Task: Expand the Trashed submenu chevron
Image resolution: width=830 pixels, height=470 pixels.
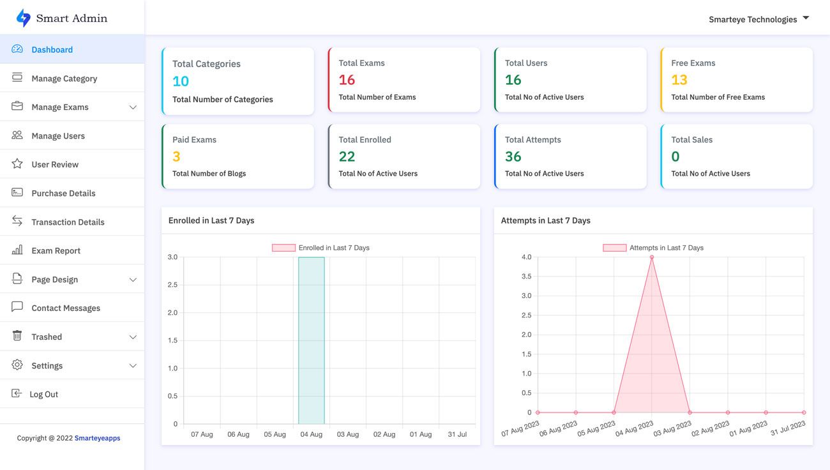Action: click(x=133, y=337)
